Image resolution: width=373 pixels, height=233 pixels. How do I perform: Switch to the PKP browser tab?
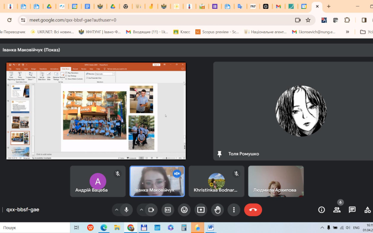(253, 7)
